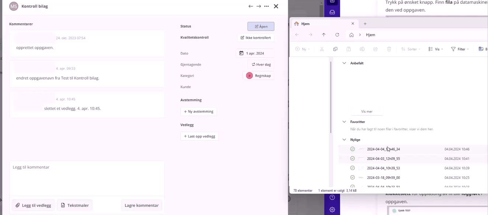Viewport: 488px width, 215px height.
Task: Toggle repeating setting Hver dag
Action: 261,64
